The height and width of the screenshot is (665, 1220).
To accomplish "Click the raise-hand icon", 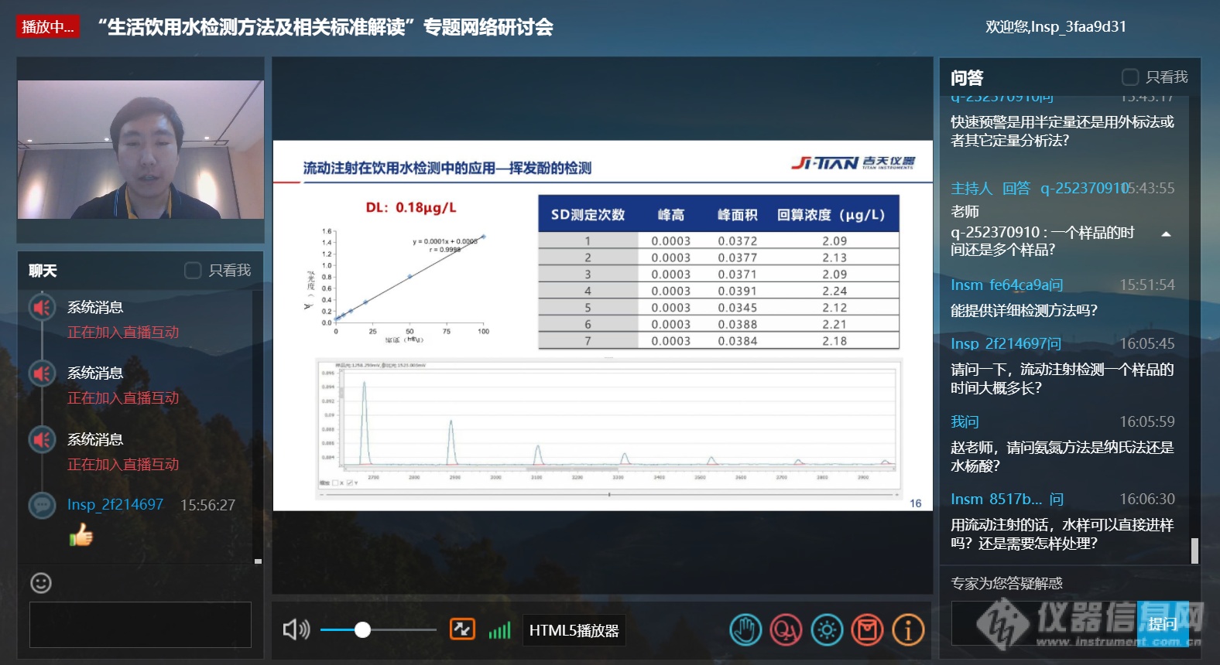I will (745, 630).
